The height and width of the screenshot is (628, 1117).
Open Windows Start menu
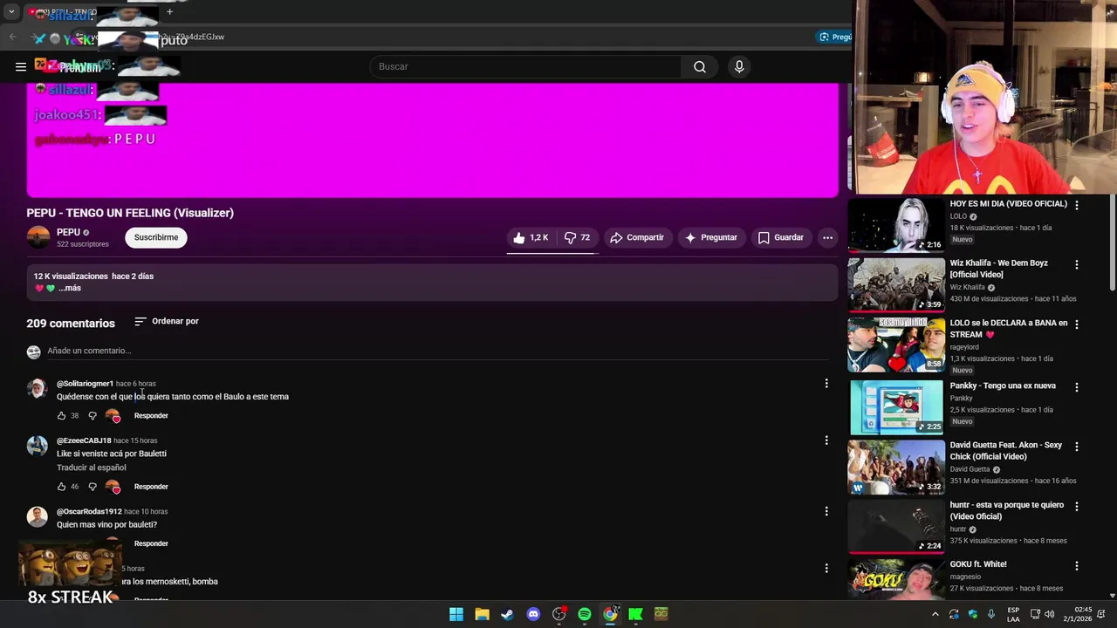pos(456,614)
